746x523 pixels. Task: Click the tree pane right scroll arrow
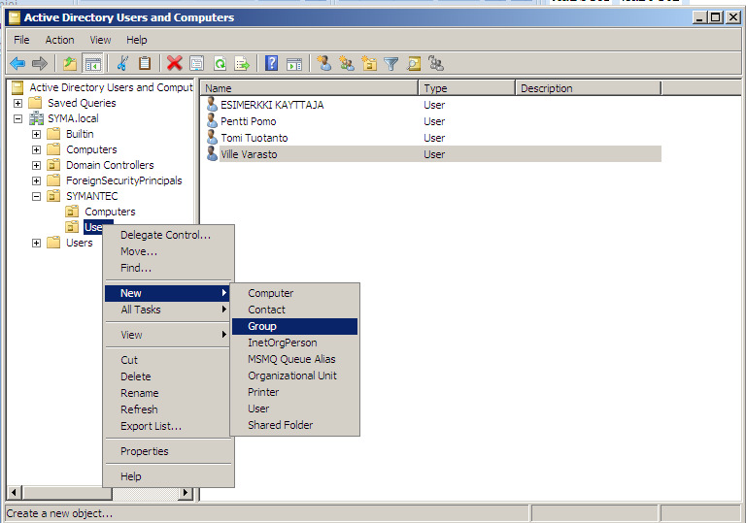tap(186, 493)
